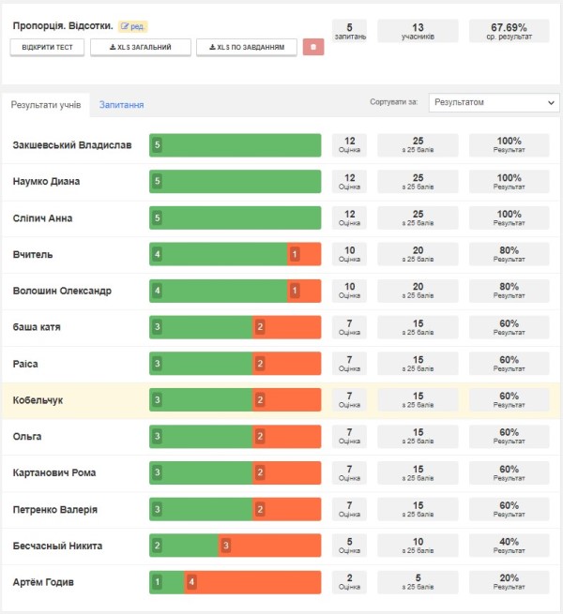Image resolution: width=563 pixels, height=614 pixels.
Task: Click red badge 2 in Петренко Валерія row
Action: tap(260, 509)
